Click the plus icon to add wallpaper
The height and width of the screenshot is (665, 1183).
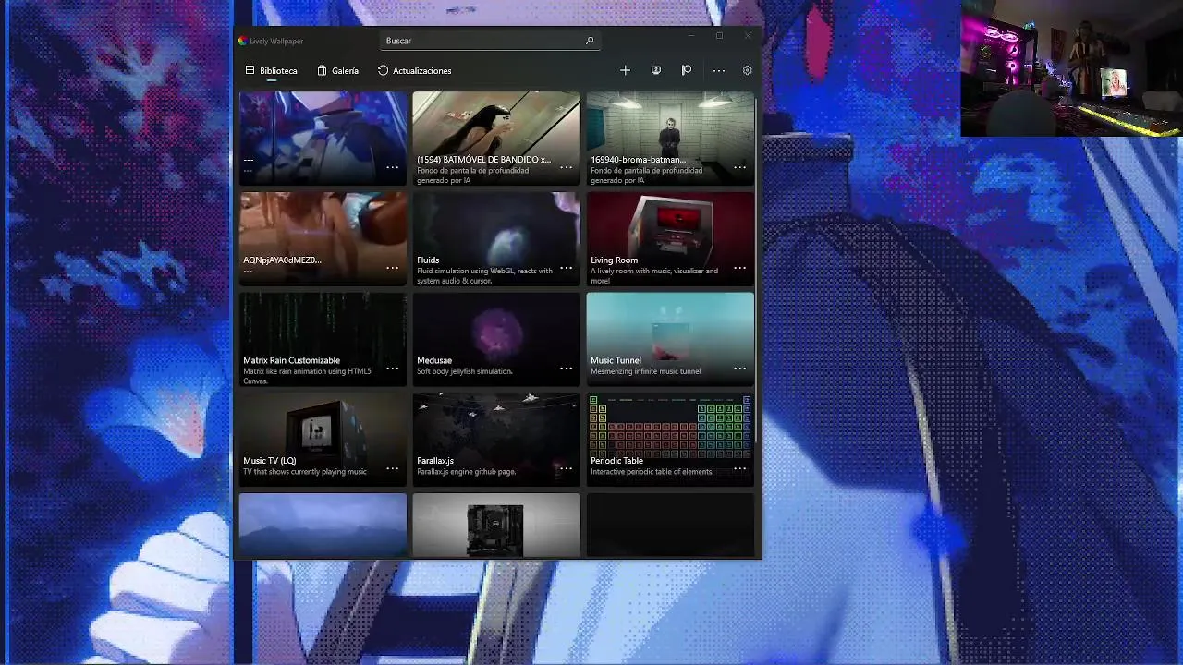click(625, 70)
